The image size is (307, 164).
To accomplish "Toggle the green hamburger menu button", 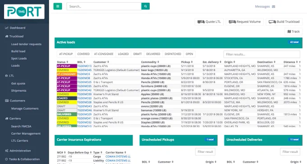I will pos(58,6).
